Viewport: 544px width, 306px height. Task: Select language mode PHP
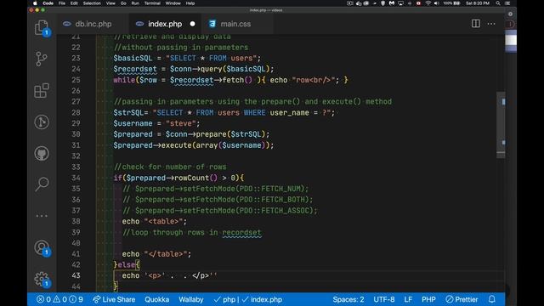428,299
